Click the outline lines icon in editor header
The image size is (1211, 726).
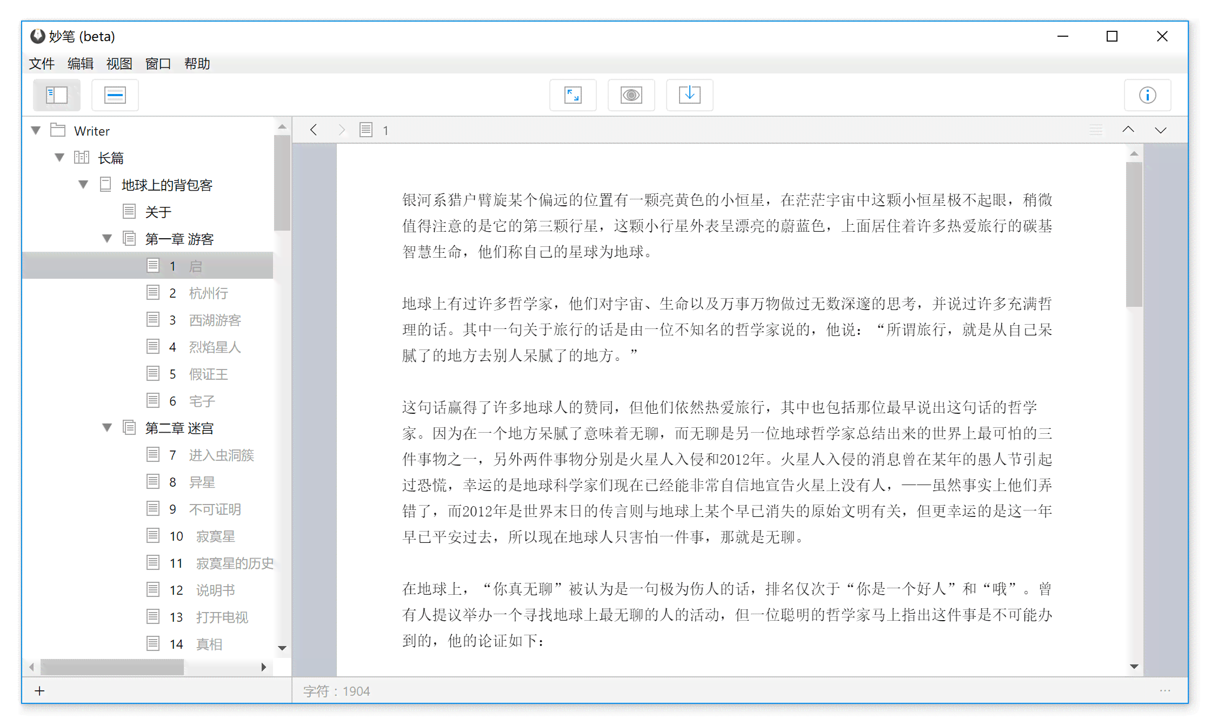(x=1096, y=130)
